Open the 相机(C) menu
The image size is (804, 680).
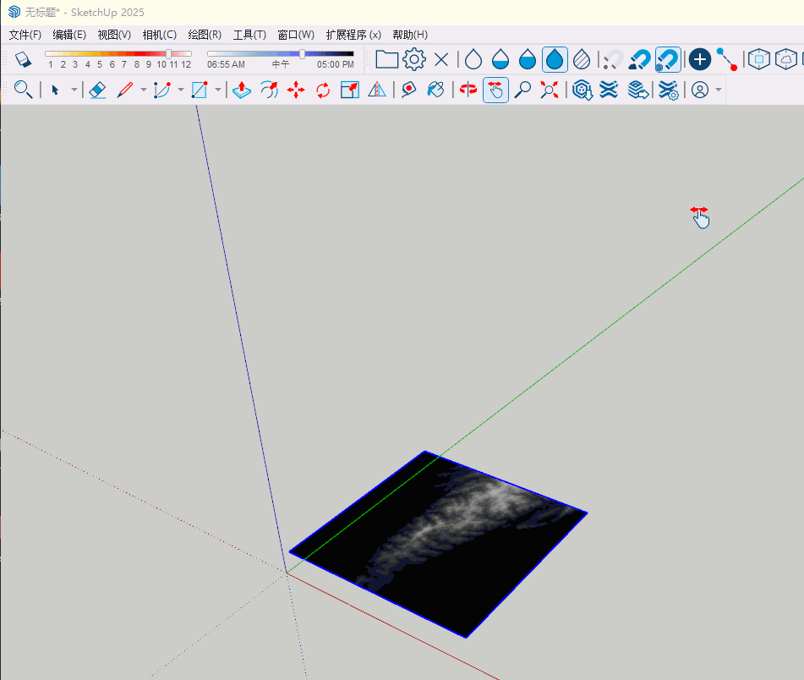click(x=160, y=35)
